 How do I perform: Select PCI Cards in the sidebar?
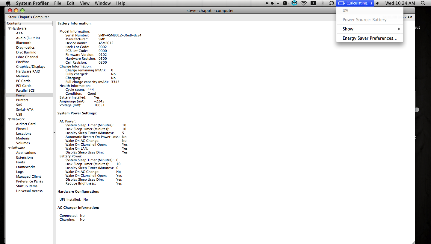tap(24, 86)
